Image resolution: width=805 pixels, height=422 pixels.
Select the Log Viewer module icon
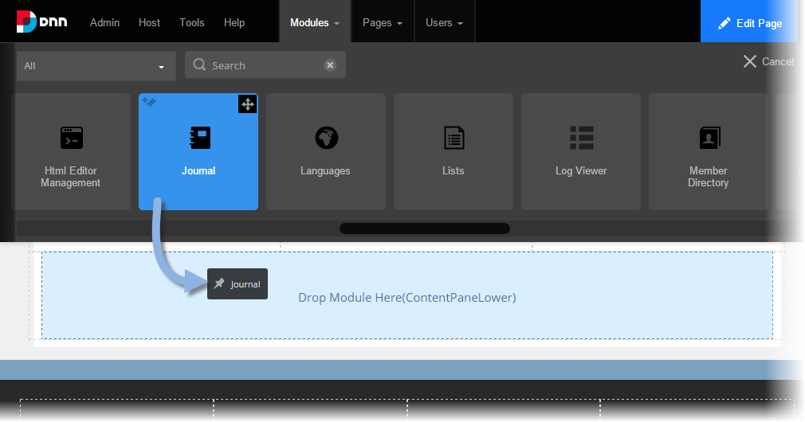581,138
